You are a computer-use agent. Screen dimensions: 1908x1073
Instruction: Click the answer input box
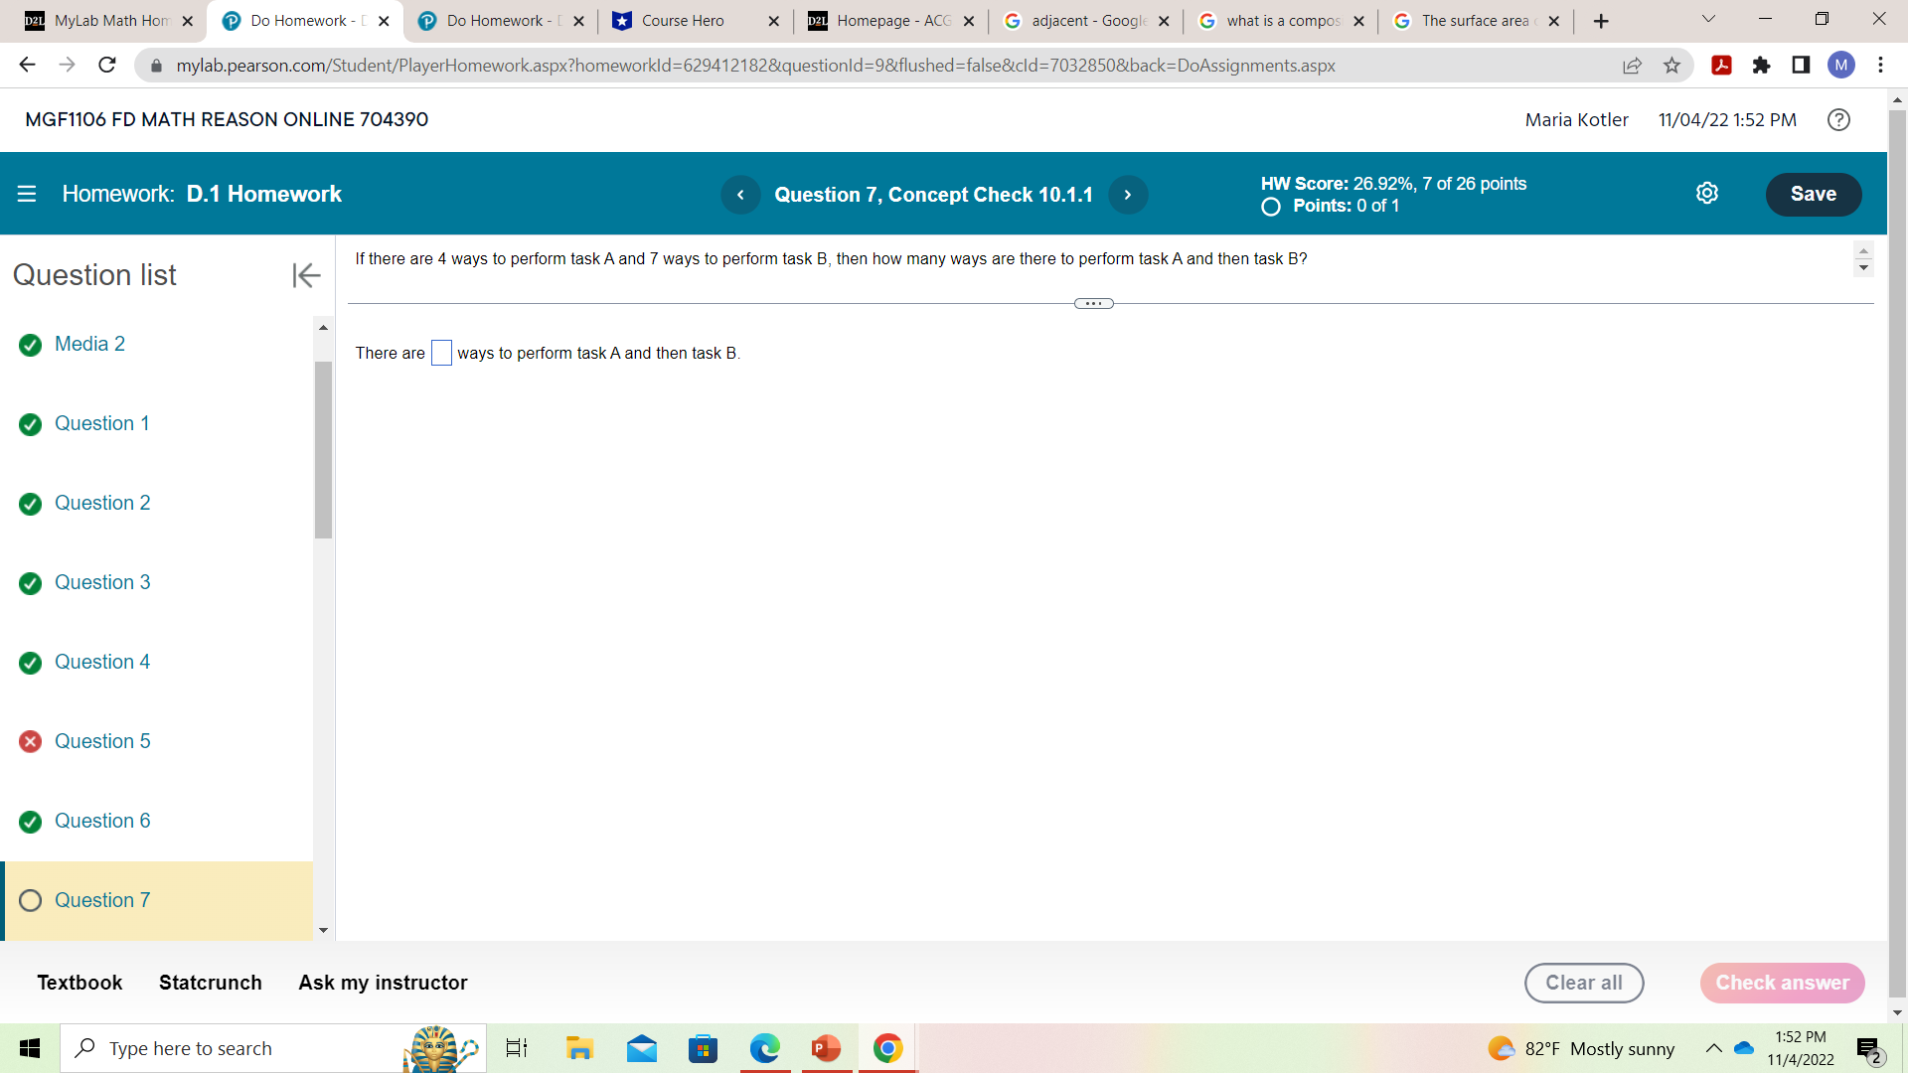[x=441, y=353]
